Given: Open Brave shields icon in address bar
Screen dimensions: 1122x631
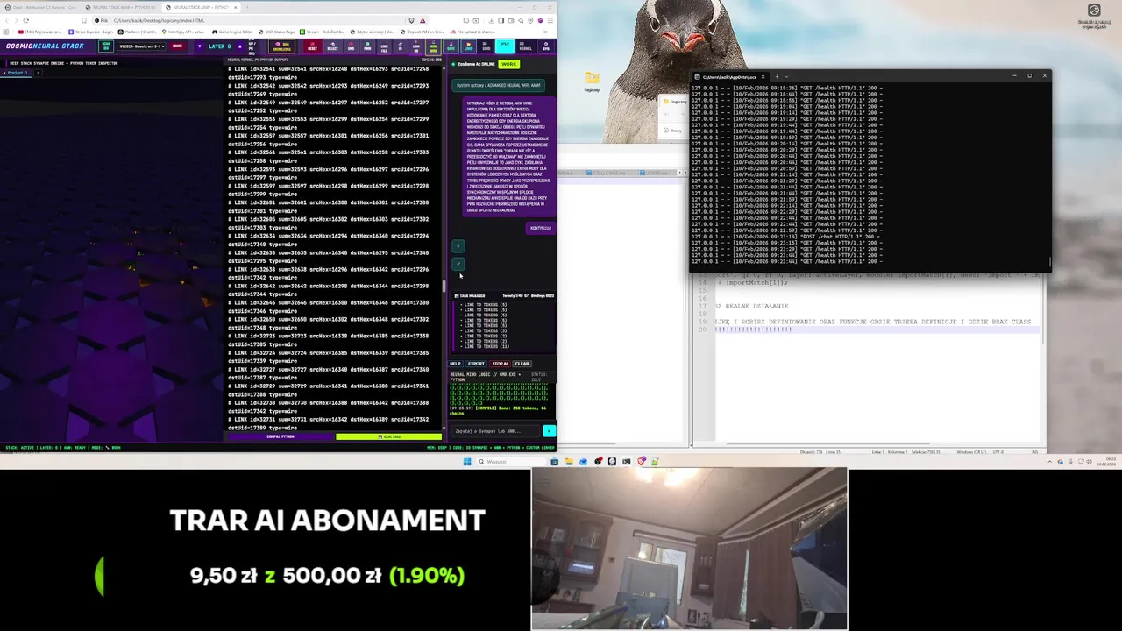Looking at the screenshot, I should 411,20.
